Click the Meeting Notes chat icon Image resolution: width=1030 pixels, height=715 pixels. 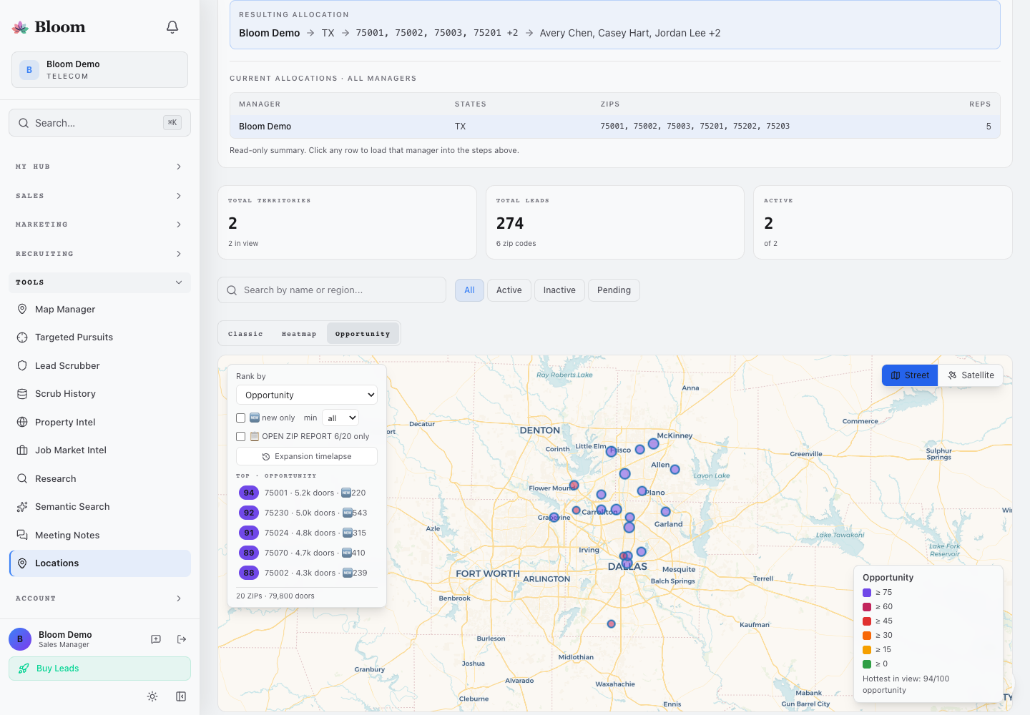[22, 535]
